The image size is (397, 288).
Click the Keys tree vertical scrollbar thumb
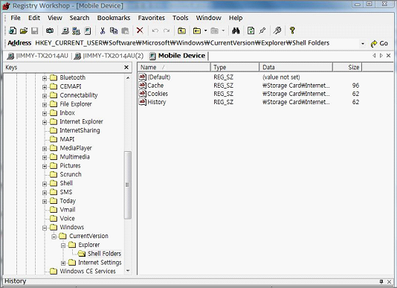[x=128, y=185]
